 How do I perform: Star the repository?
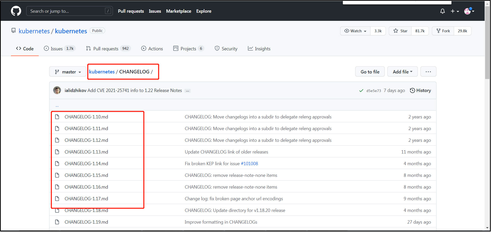click(400, 31)
